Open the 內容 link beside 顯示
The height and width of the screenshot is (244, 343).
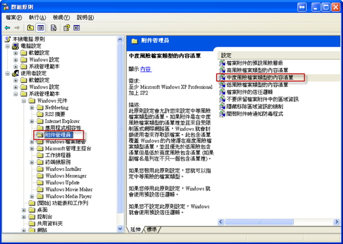[x=146, y=70]
